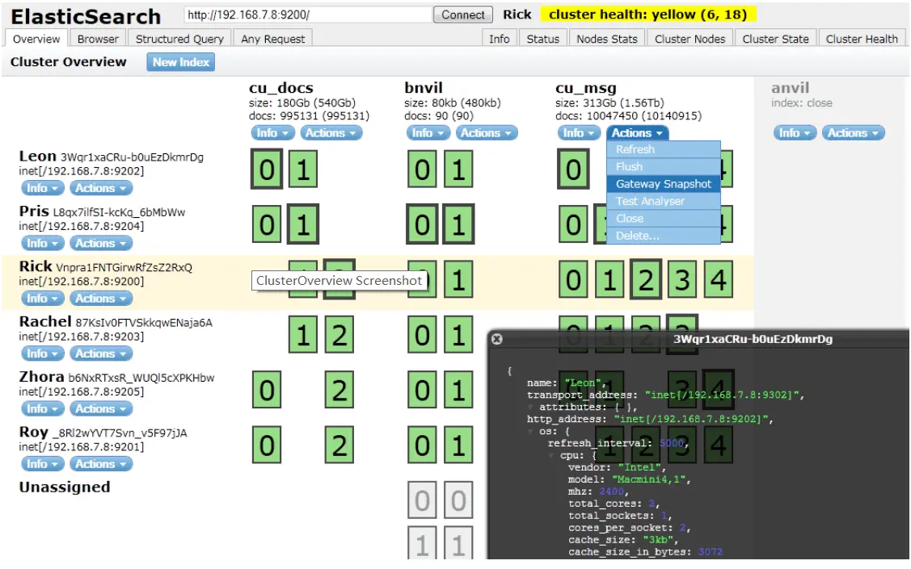Click bnvil shard 0 on Roy
911x569 pixels.
click(x=423, y=445)
